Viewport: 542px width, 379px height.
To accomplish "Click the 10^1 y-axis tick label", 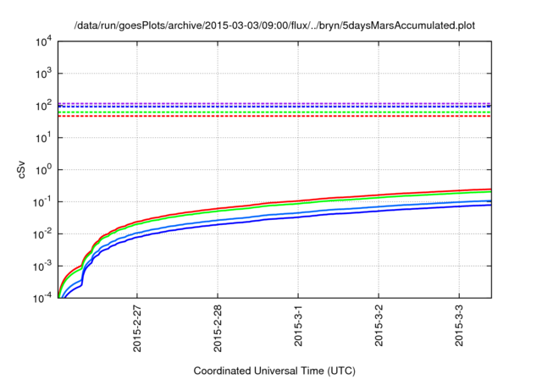I will coord(43,137).
